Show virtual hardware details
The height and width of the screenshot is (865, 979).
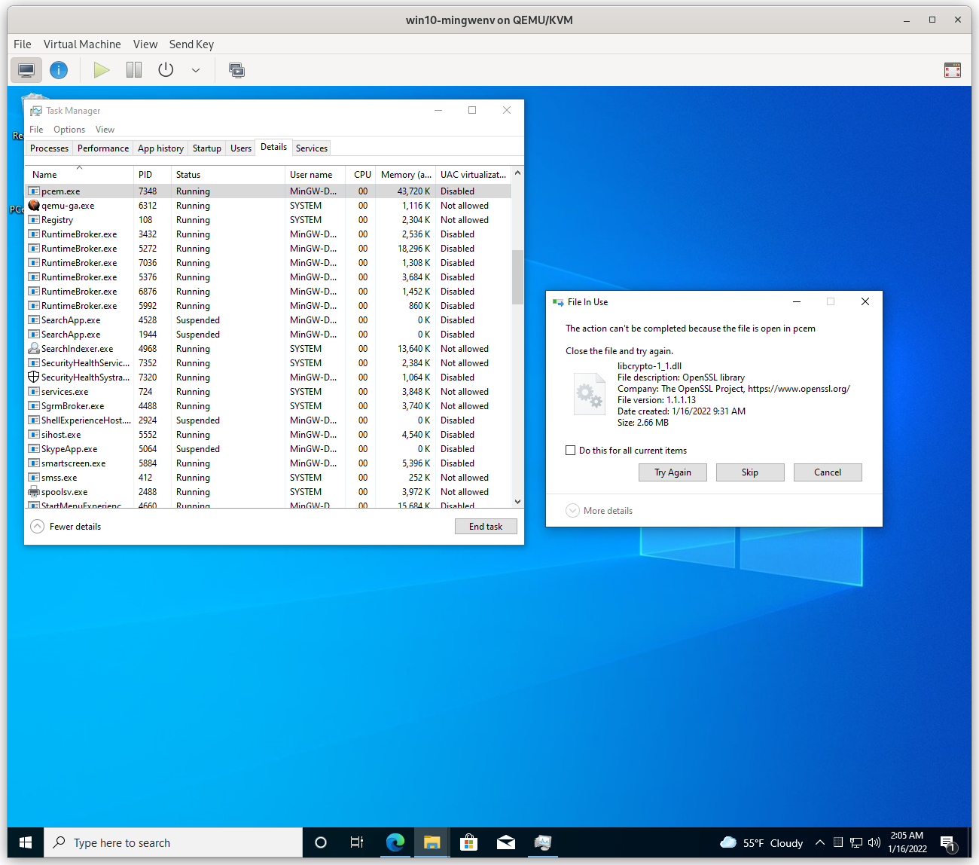click(x=59, y=70)
